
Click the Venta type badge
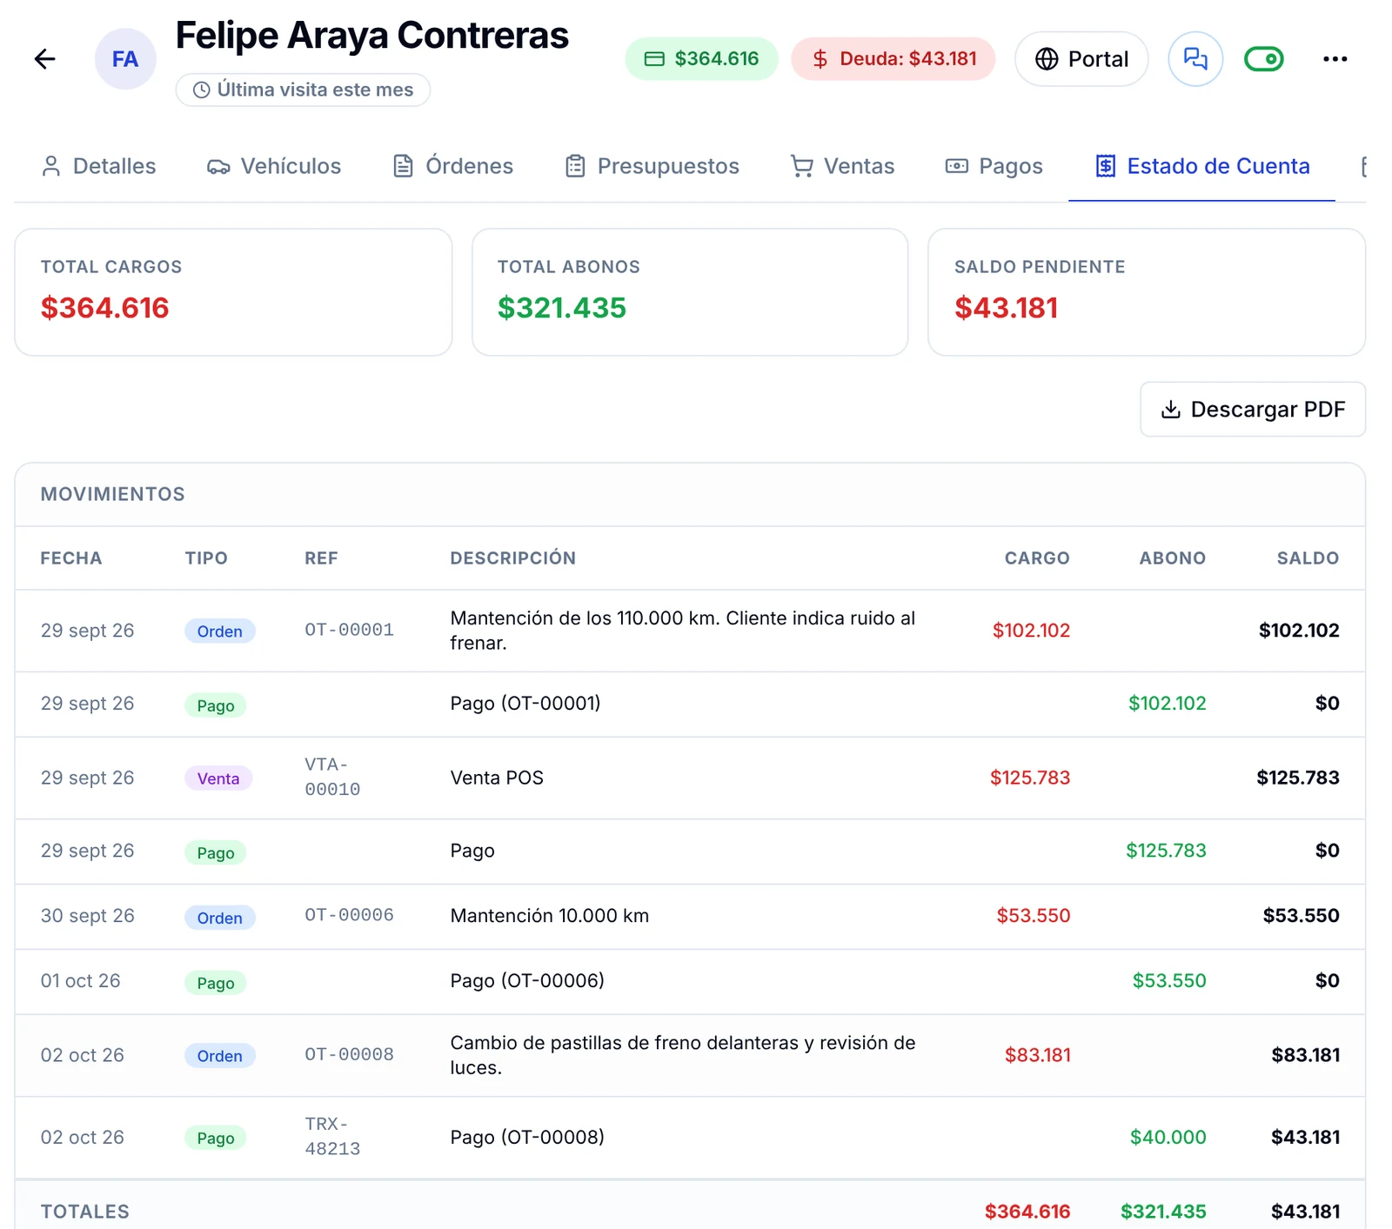[x=218, y=778]
